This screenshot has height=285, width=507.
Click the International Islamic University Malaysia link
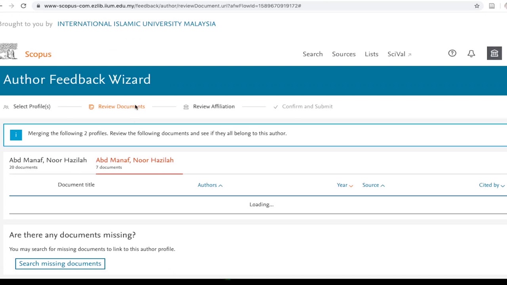click(x=137, y=24)
